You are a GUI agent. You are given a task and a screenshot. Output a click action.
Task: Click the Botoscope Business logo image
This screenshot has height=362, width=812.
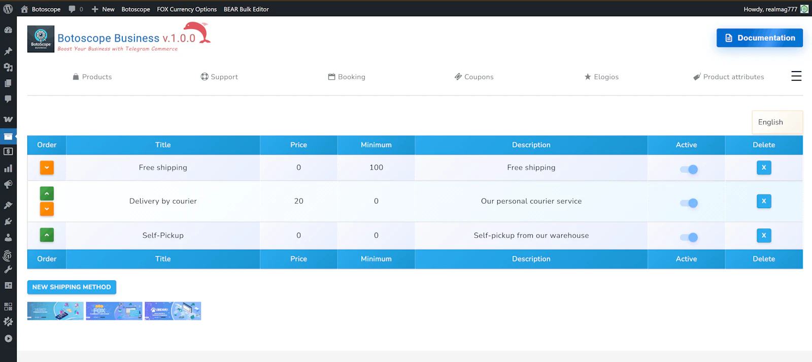[x=41, y=39]
